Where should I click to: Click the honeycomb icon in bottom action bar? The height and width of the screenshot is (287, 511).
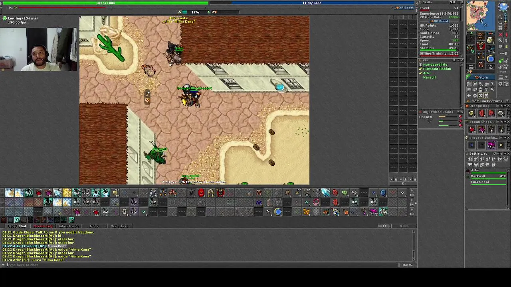pos(307,212)
